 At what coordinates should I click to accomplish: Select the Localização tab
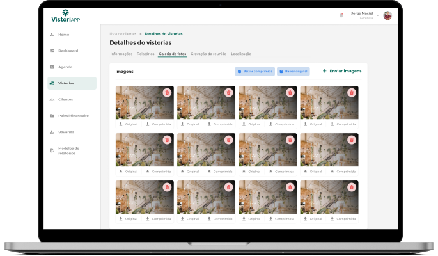pos(241,54)
